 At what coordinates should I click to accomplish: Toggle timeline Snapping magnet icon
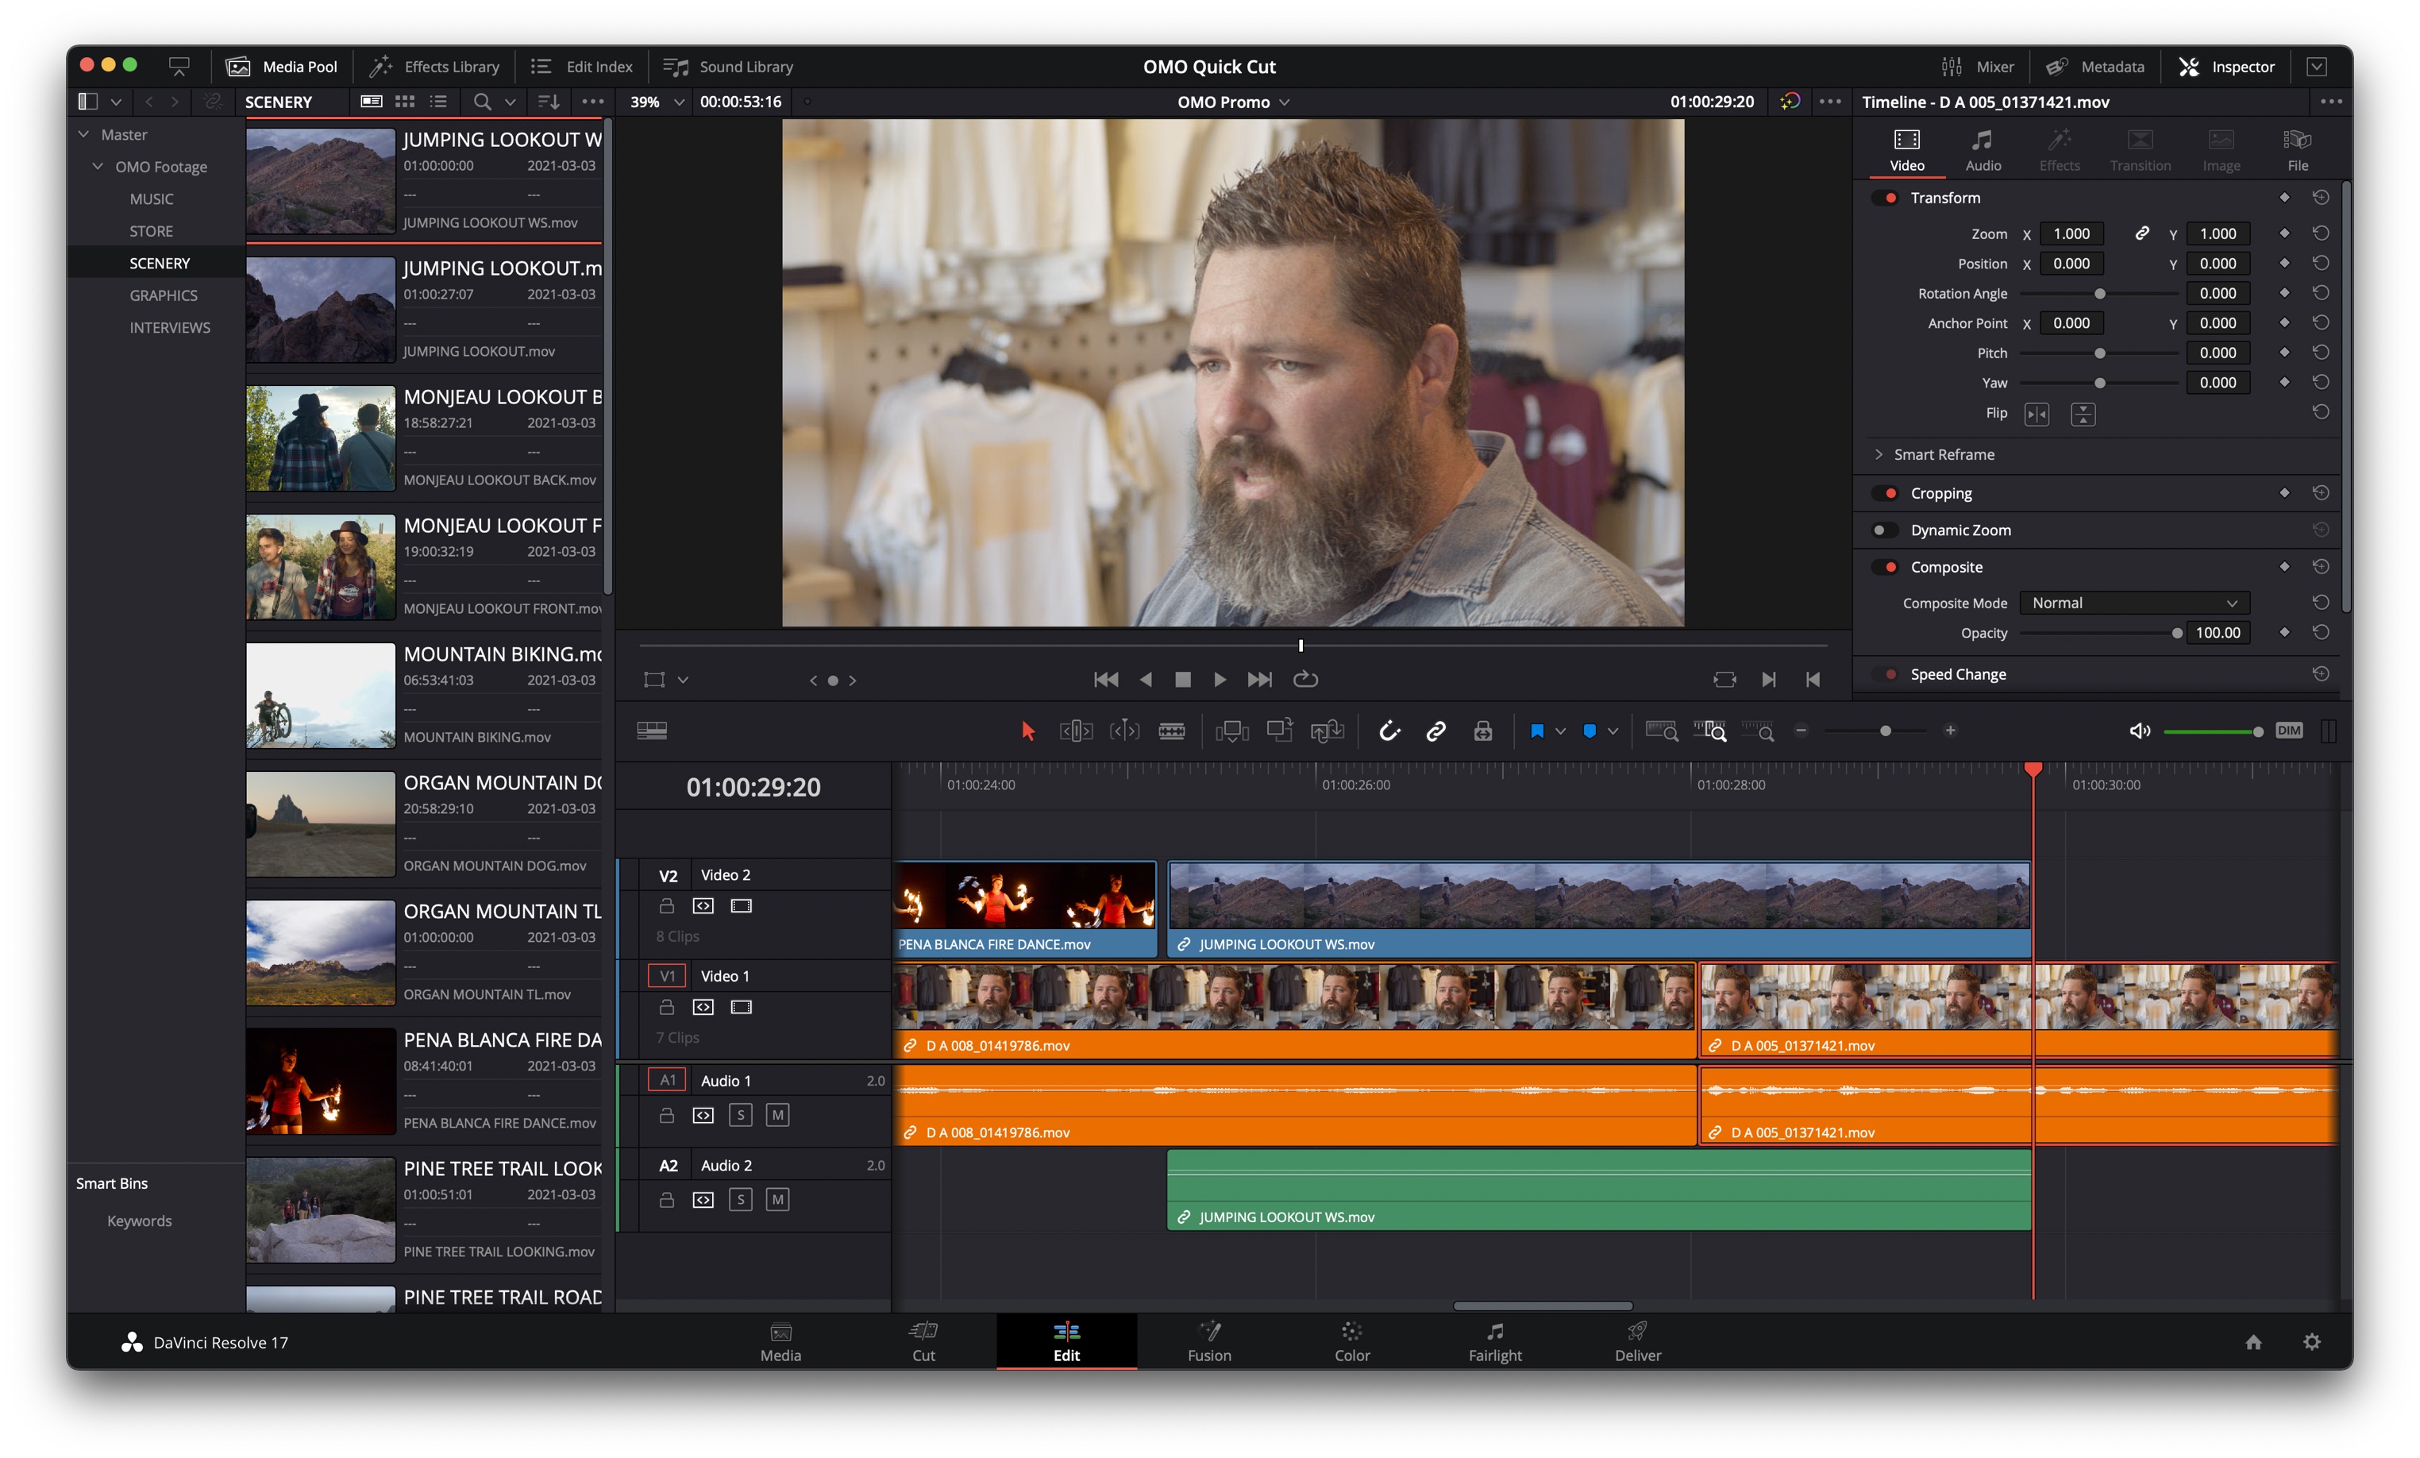pyautogui.click(x=1389, y=731)
